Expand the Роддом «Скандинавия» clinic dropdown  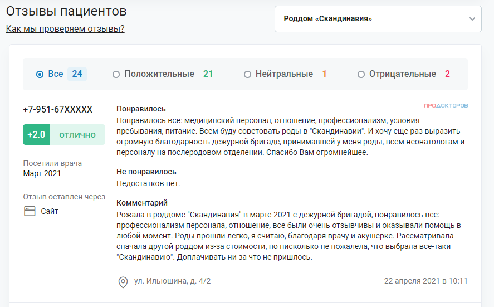(x=378, y=19)
